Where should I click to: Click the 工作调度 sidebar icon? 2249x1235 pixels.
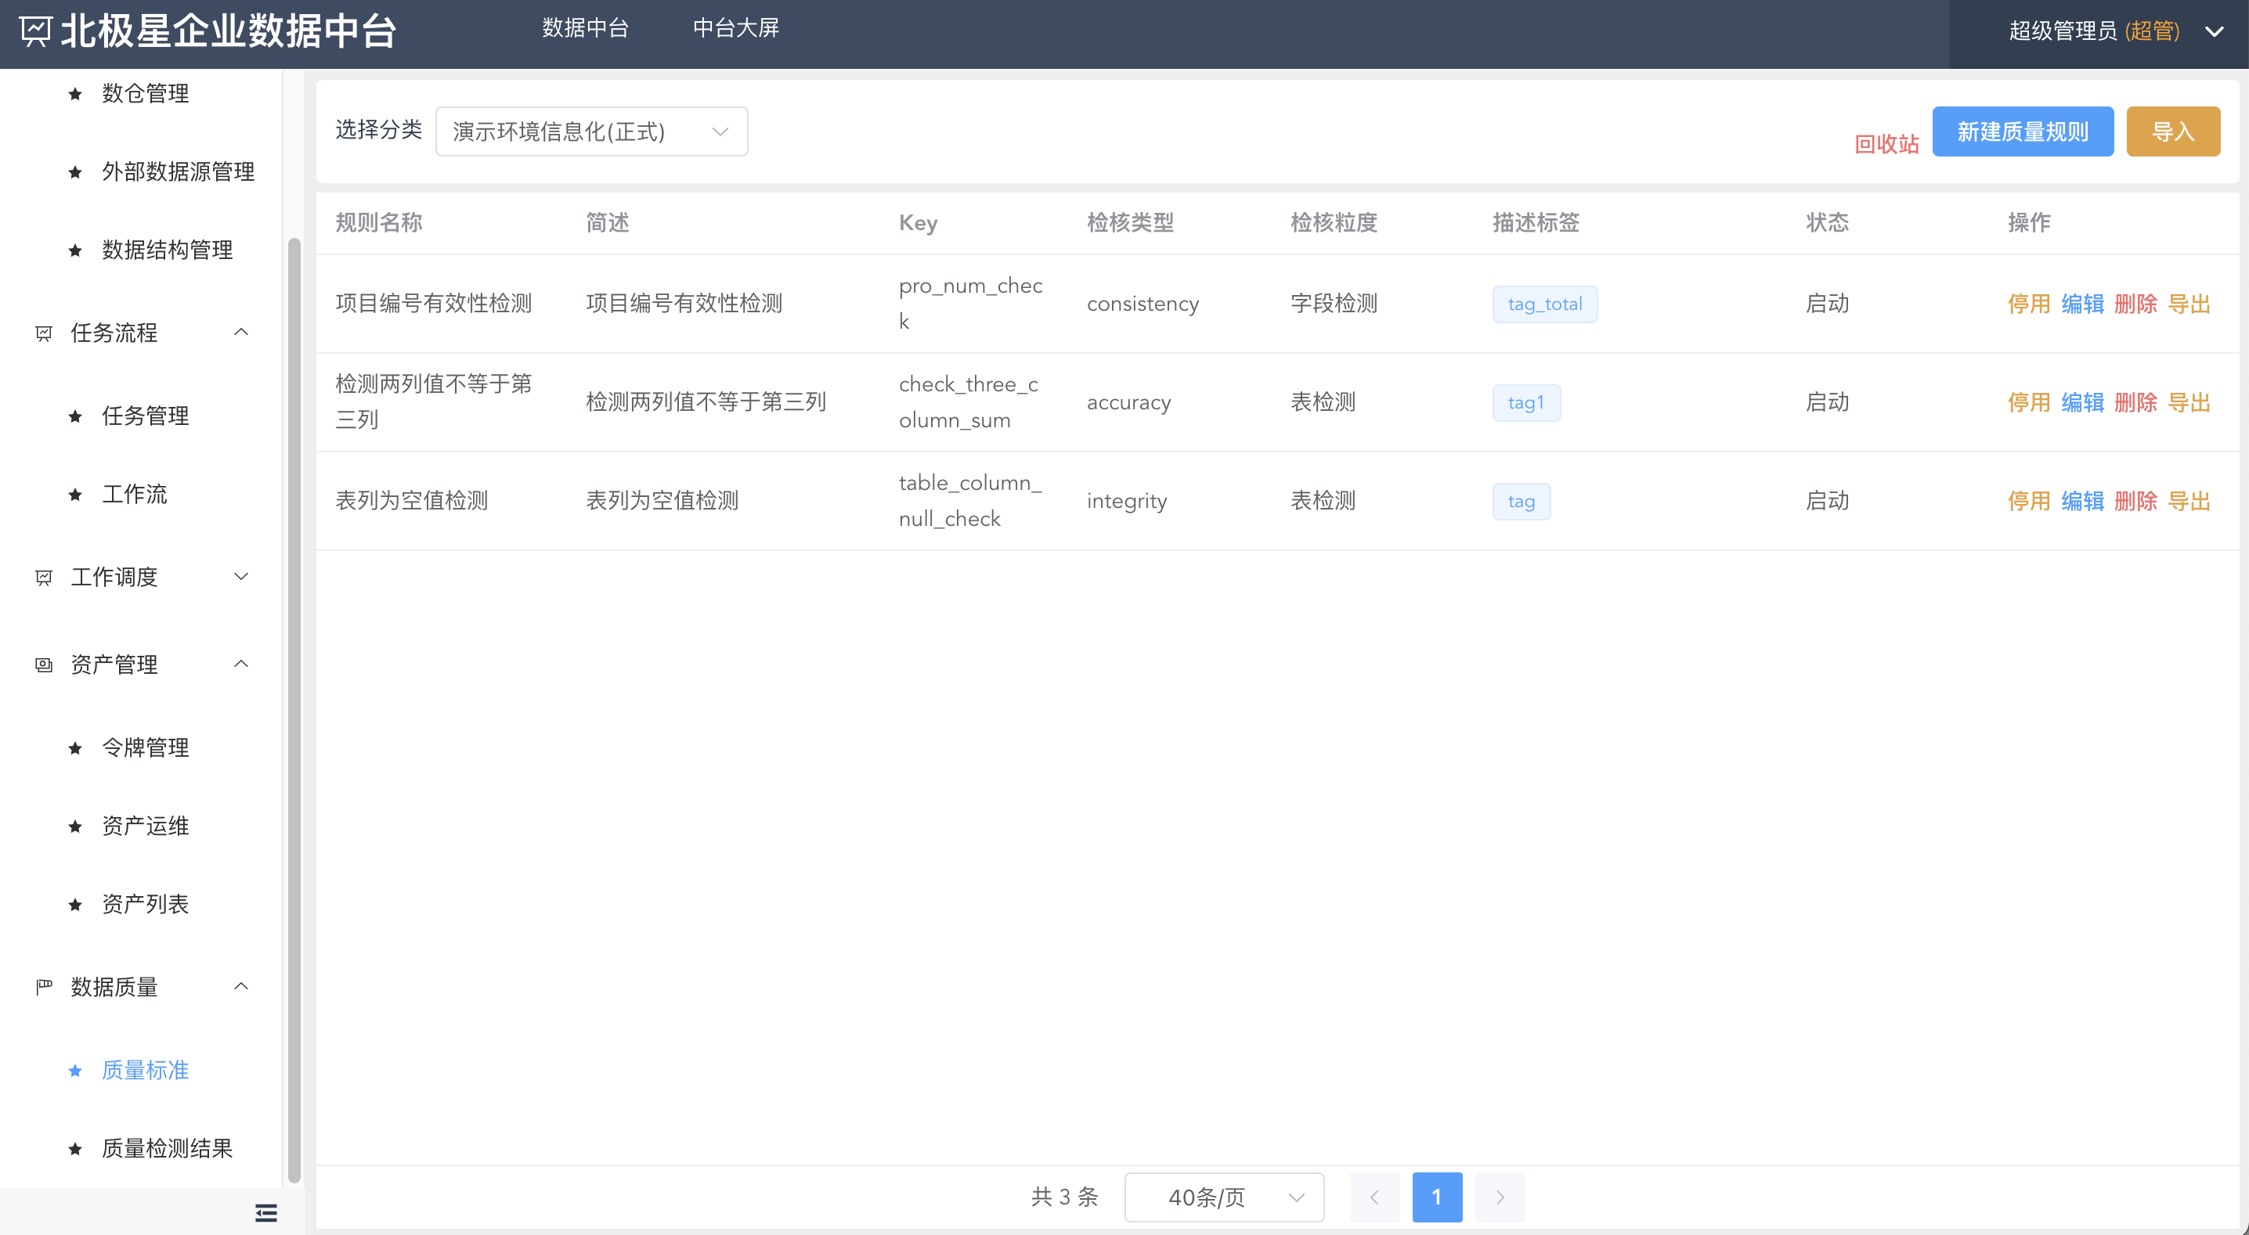click(43, 576)
